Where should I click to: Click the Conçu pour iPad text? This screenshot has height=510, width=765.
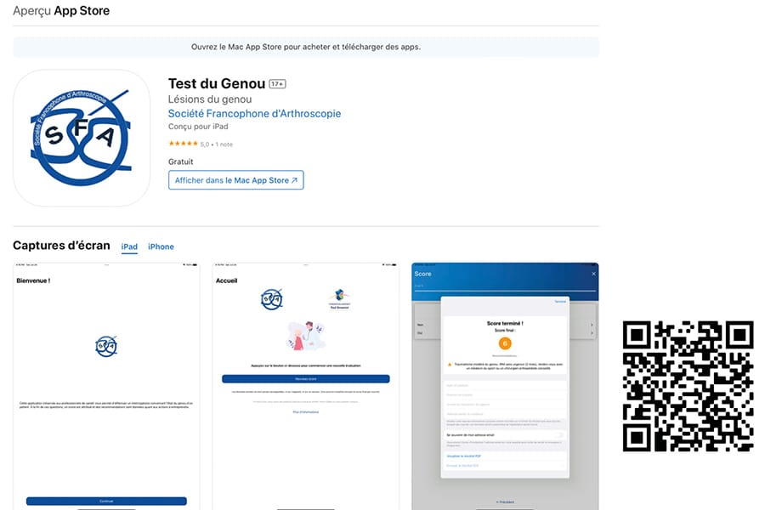198,127
